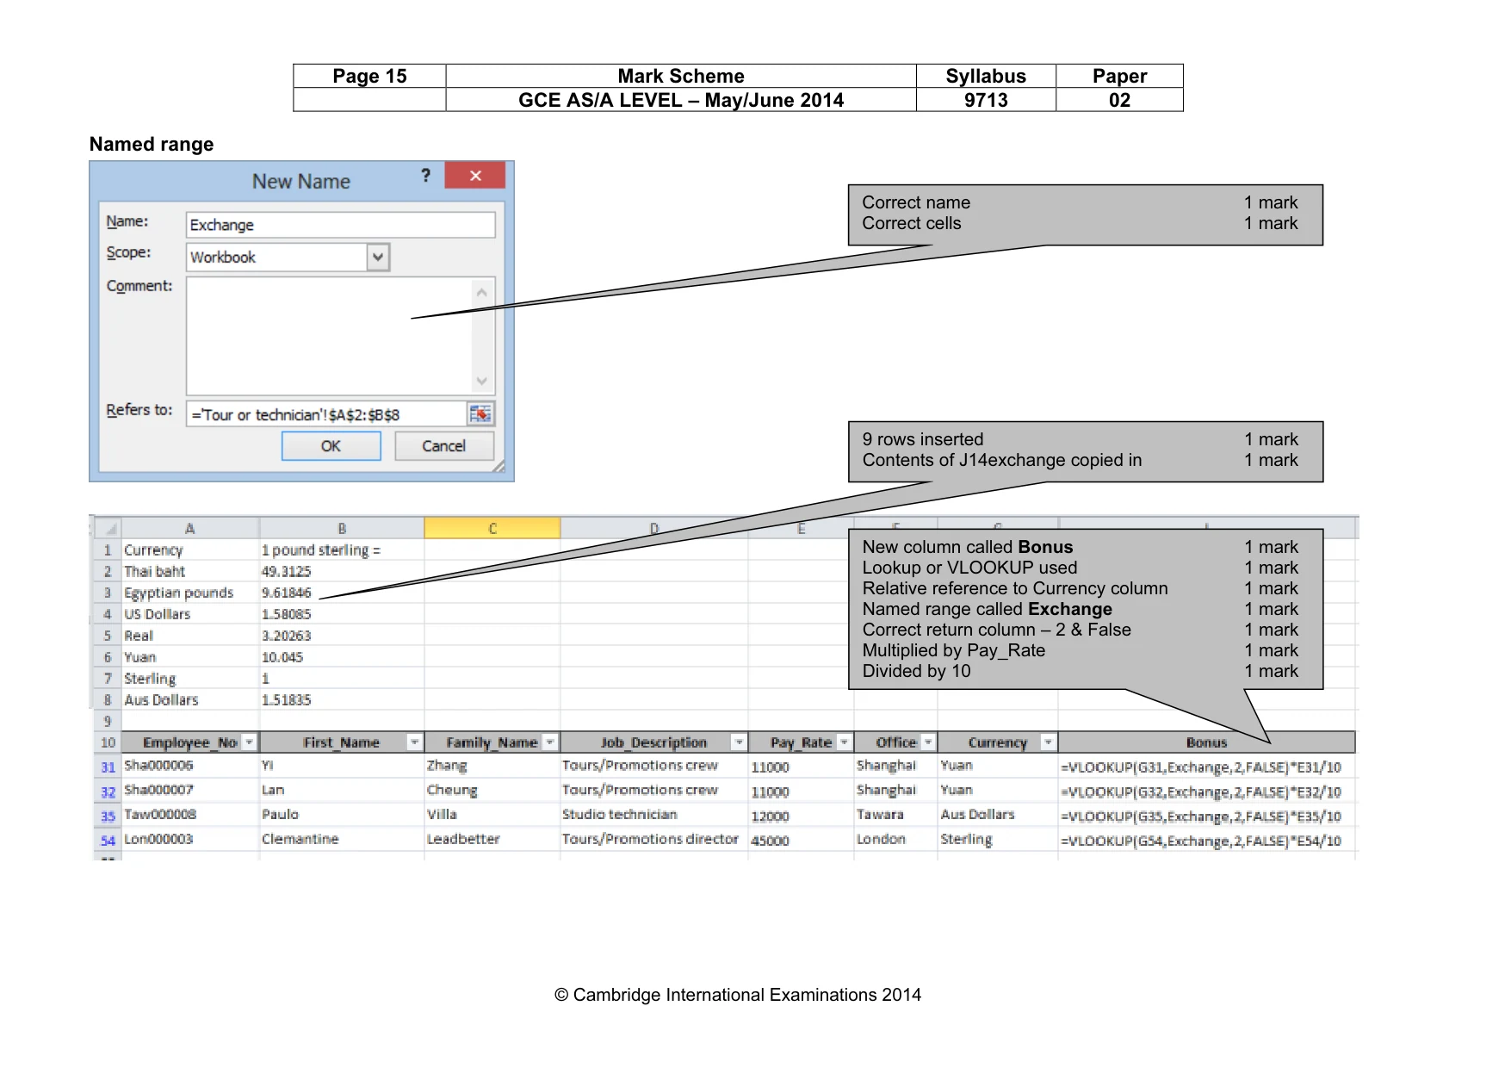This screenshot has height=1068, width=1511.
Task: Click the US Dollars cell
Action: coord(190,614)
